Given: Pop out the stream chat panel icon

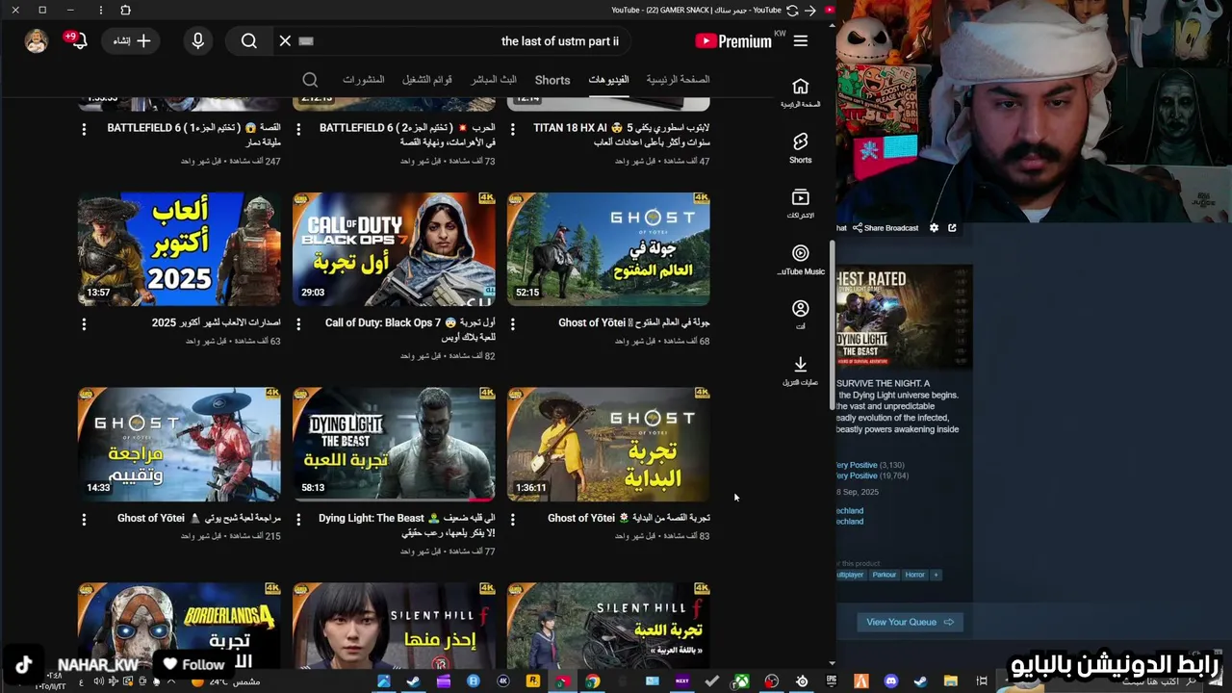Looking at the screenshot, I should 952,228.
